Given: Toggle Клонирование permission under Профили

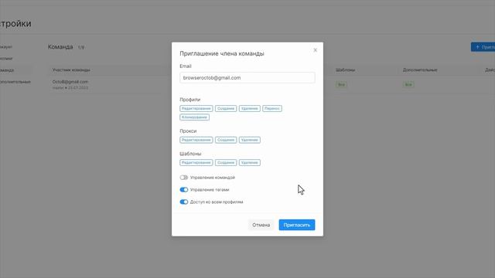Looking at the screenshot, I should point(194,117).
